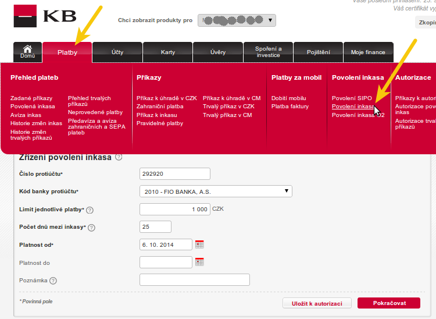Expand the Kód banky protiúčtu dropdown

[216, 191]
